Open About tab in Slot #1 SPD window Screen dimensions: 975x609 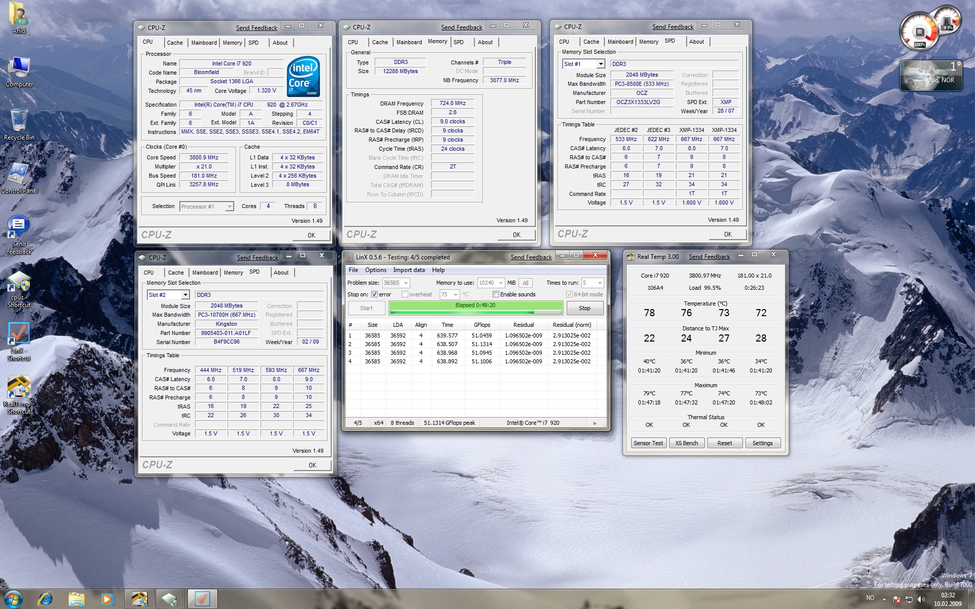pyautogui.click(x=697, y=42)
